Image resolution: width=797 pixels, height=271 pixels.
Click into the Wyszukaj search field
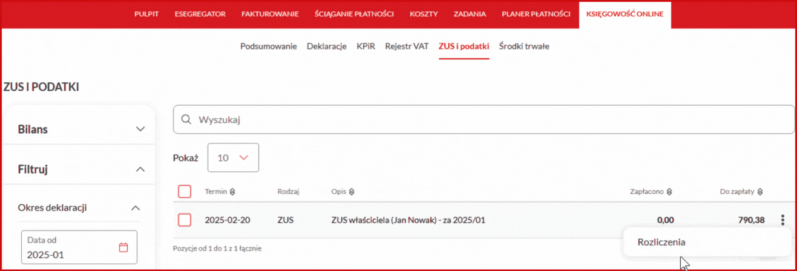coord(484,120)
